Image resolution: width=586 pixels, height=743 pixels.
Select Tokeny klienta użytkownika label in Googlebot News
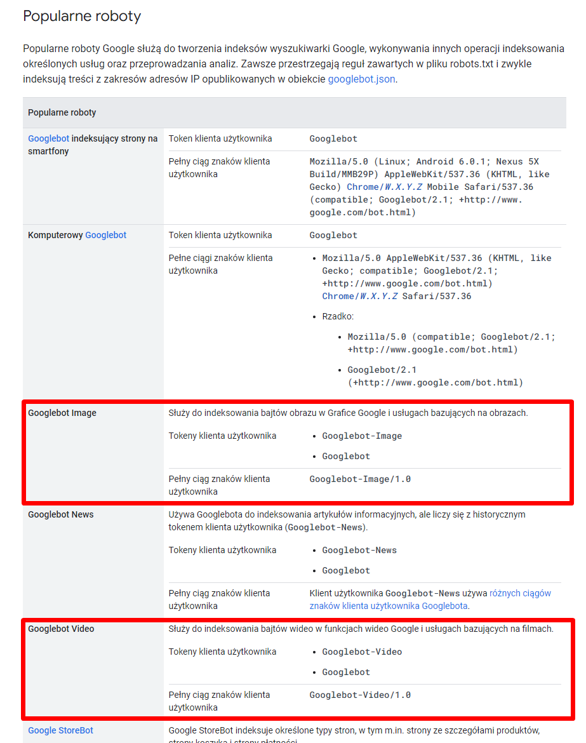222,550
